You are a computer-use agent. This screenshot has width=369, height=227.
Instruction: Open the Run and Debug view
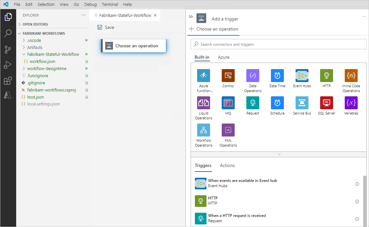click(x=8, y=65)
